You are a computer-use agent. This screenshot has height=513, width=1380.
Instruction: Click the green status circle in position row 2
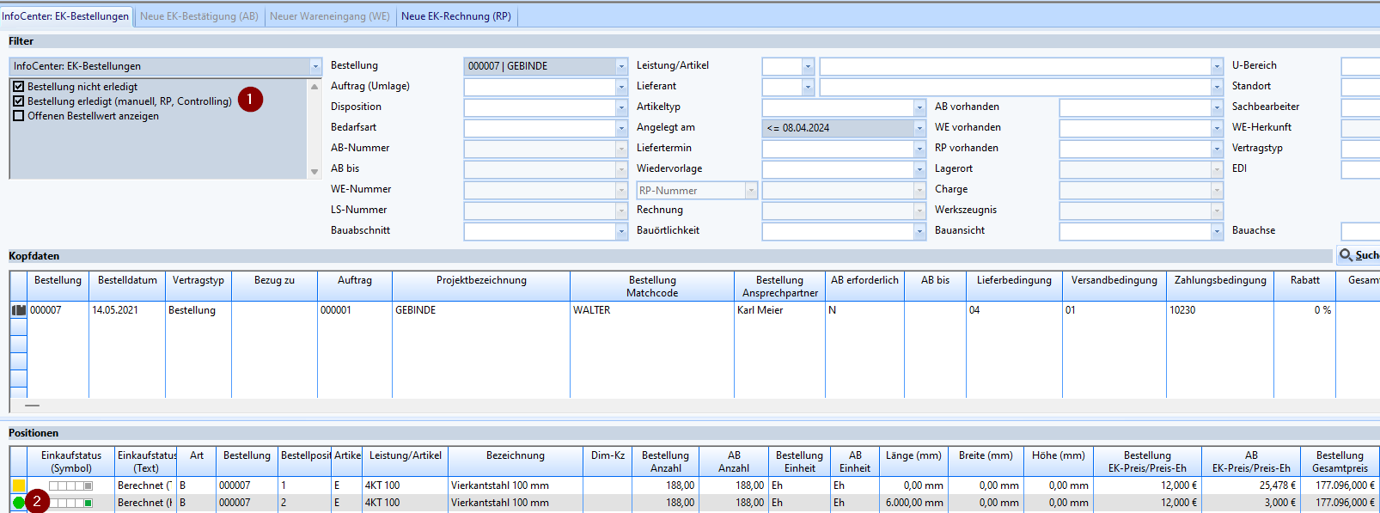pos(19,503)
